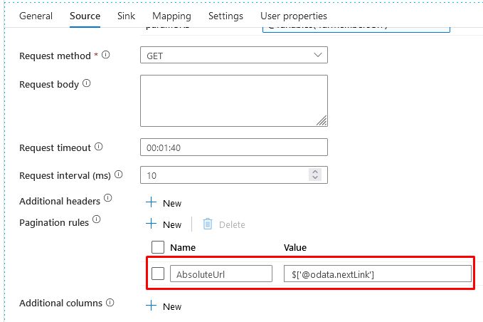Click the Additional columns info icon
483x322 pixels.
pos(110,303)
